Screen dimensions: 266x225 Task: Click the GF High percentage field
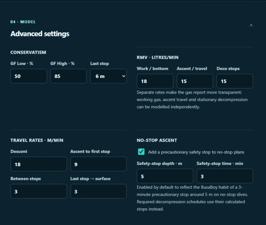[x=69, y=76]
